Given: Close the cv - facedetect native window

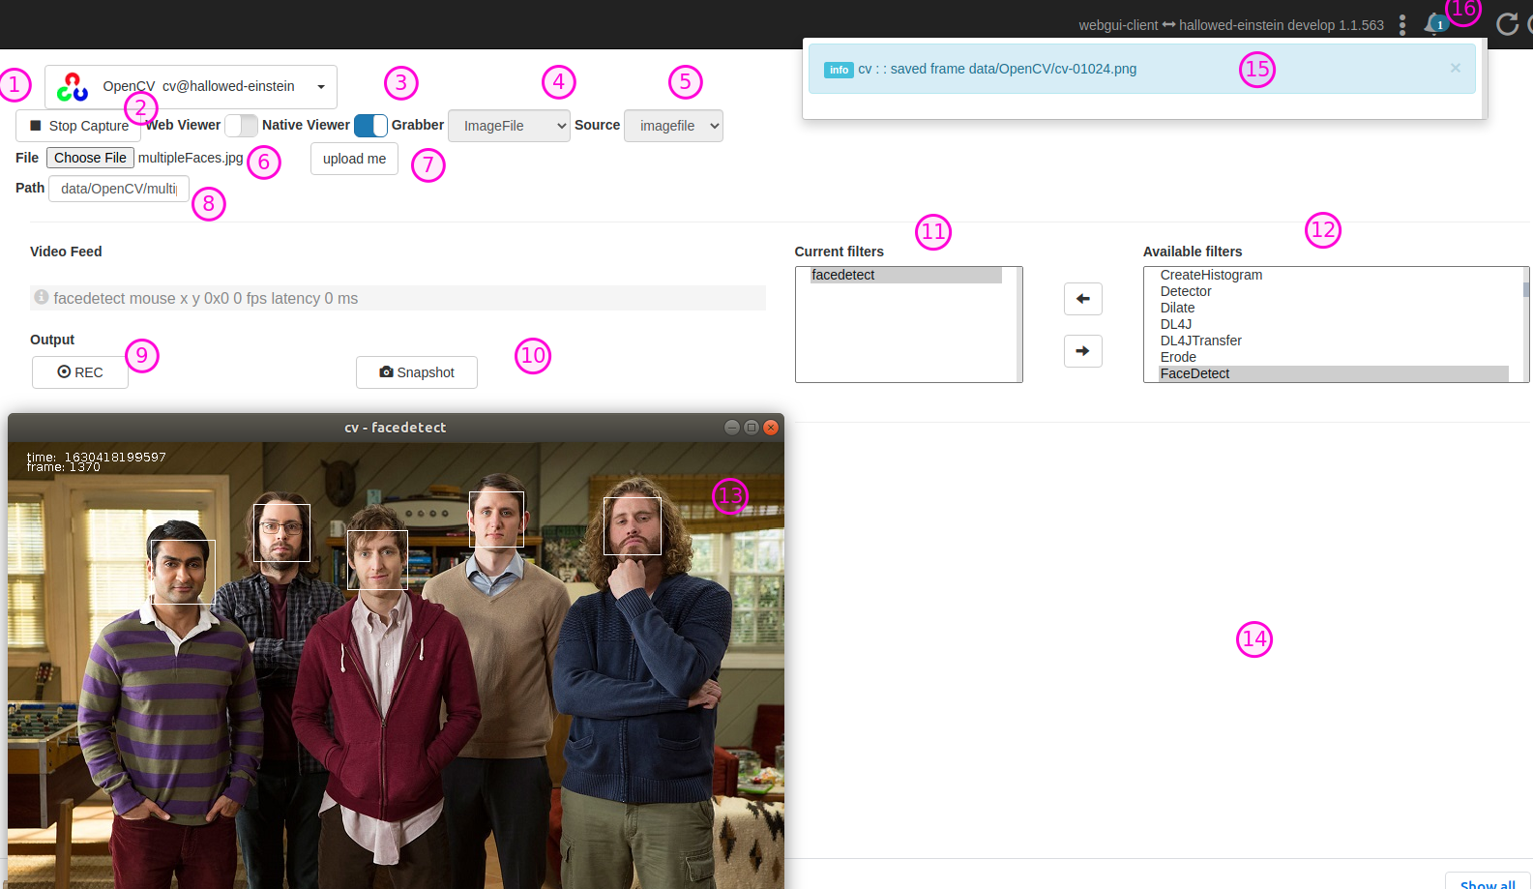Looking at the screenshot, I should click(771, 428).
